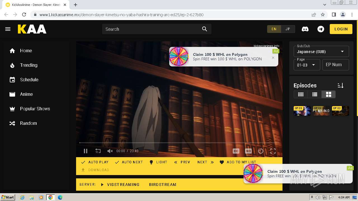
Task: Open the hamburger navigation menu
Action: (8, 29)
